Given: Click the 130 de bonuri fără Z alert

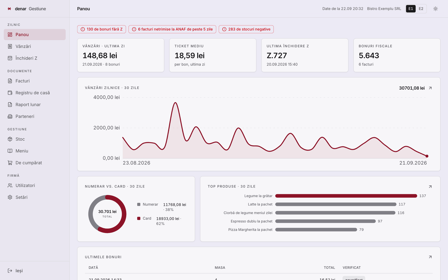Looking at the screenshot, I should point(102,29).
